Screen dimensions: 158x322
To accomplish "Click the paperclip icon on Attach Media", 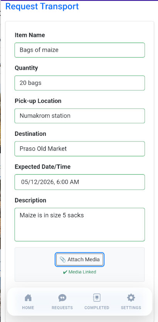I will (x=62, y=259).
